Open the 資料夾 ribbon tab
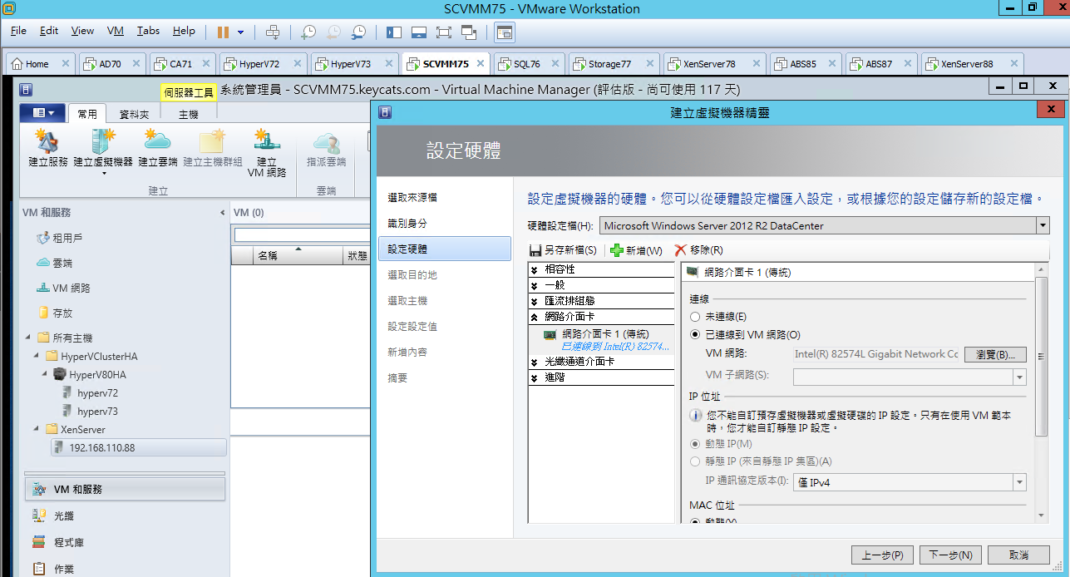The height and width of the screenshot is (577, 1070). (134, 114)
